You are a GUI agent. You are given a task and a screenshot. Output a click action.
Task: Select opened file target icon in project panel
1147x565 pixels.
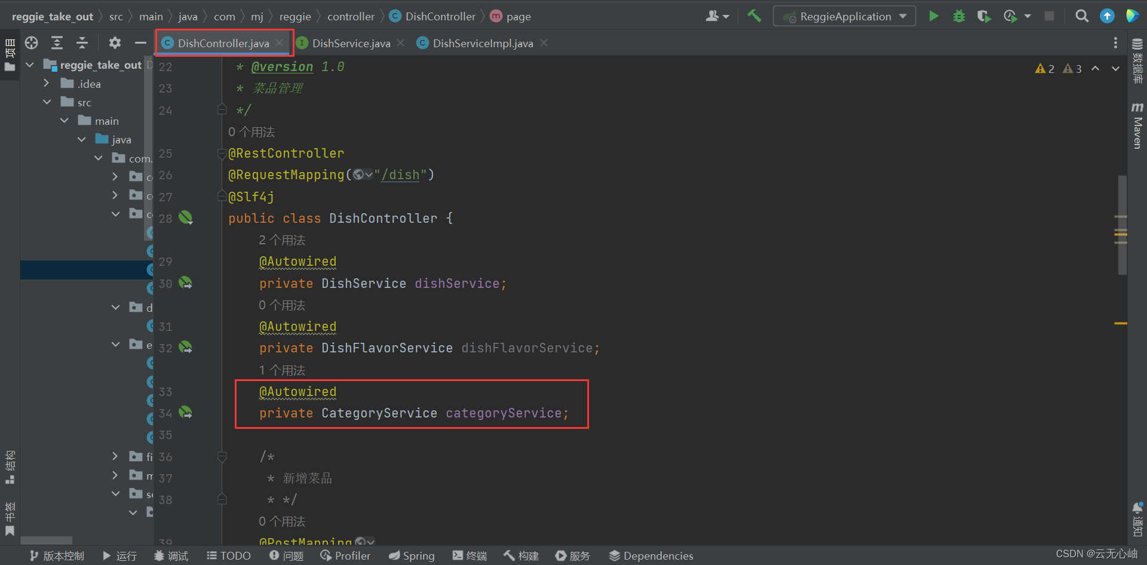point(32,42)
